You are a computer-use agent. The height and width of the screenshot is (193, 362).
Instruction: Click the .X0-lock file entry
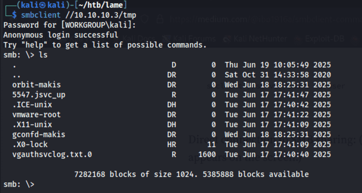30,144
